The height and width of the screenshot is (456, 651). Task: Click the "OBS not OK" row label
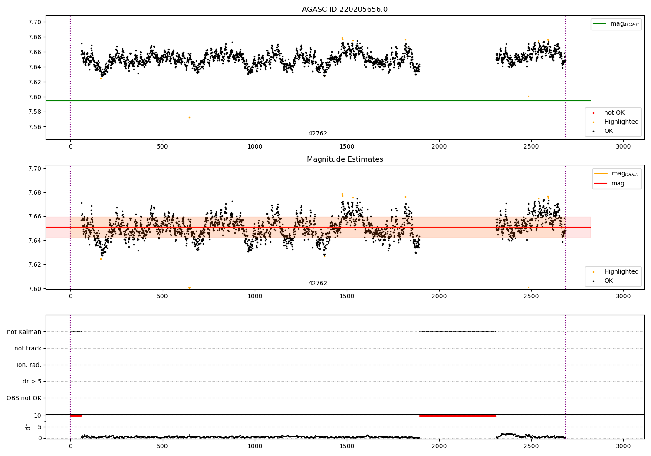click(24, 398)
